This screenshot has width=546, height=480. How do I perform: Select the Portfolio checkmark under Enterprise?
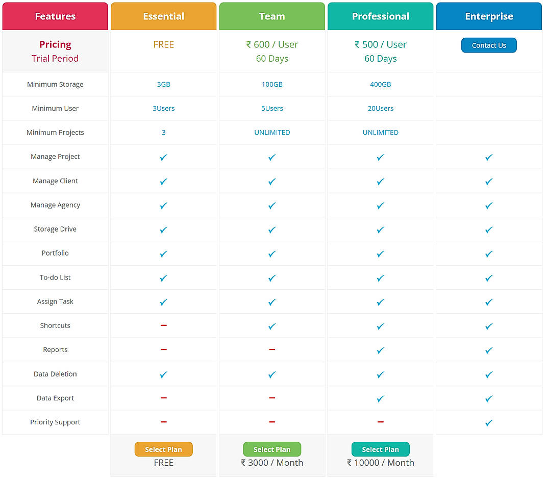489,254
